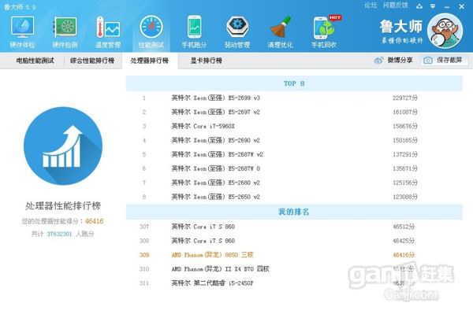
Task: Open the title bar dropdown menu icon
Action: (x=433, y=6)
